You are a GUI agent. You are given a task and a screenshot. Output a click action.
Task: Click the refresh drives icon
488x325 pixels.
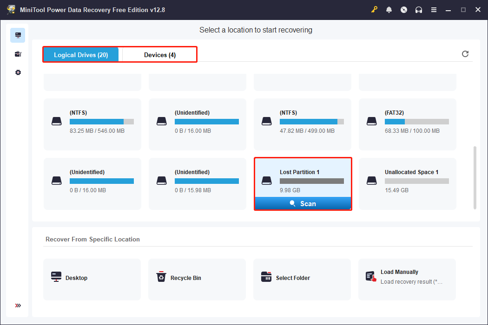pos(465,54)
